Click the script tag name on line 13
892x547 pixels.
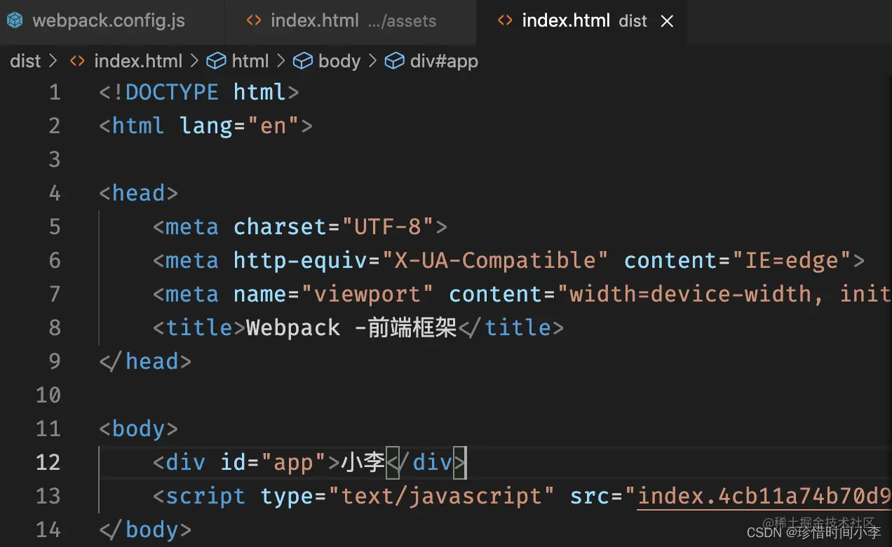205,497
